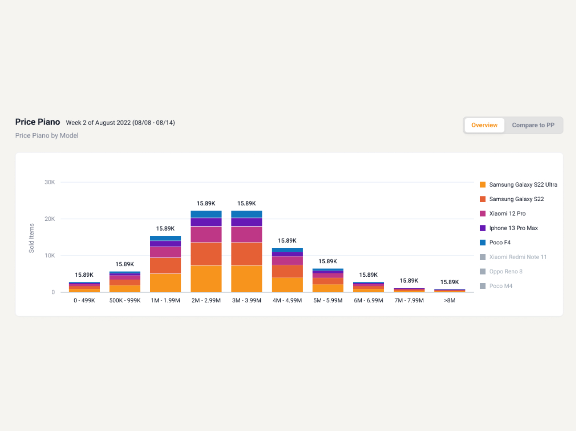Select the 3M - 3.99M stacked bar
Screen dimensions: 576x431
[x=247, y=252]
